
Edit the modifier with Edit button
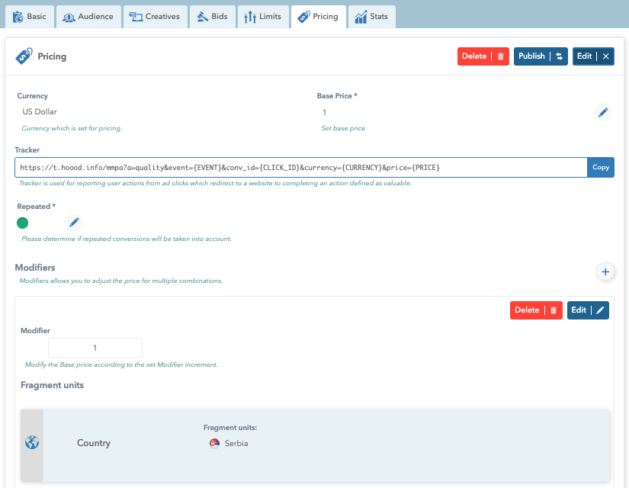coord(587,310)
